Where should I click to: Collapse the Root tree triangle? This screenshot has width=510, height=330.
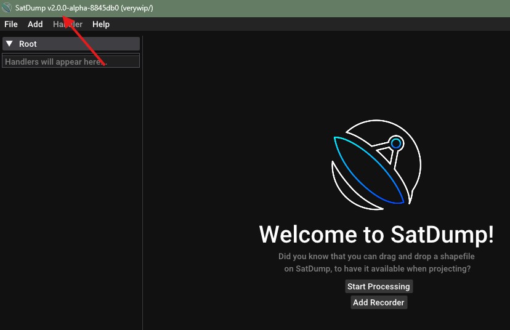point(9,44)
